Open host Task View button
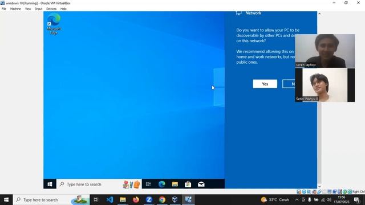The width and height of the screenshot is (365, 205). click(x=96, y=200)
